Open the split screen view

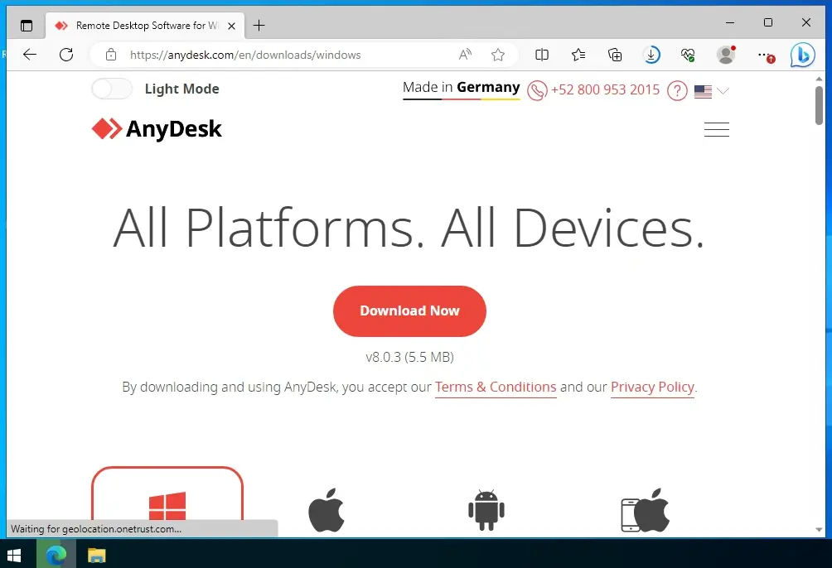pos(542,55)
